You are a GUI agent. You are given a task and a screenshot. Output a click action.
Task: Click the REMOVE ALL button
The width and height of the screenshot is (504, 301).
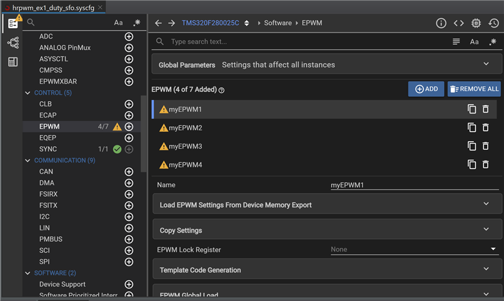pyautogui.click(x=474, y=89)
